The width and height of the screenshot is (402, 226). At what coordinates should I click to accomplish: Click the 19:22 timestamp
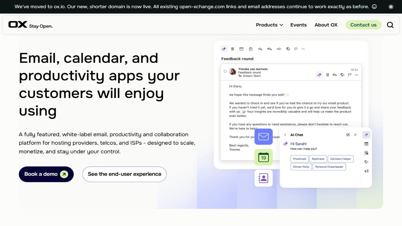click(354, 70)
